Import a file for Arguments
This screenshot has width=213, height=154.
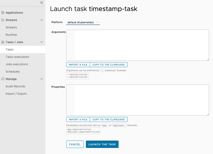tap(78, 65)
